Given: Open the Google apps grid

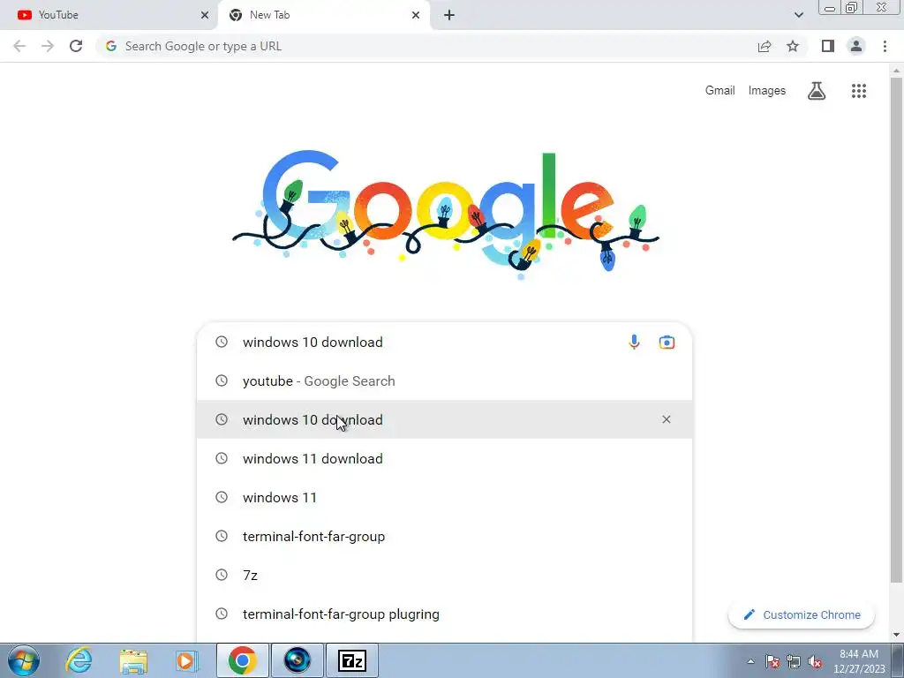Looking at the screenshot, I should pos(858,91).
